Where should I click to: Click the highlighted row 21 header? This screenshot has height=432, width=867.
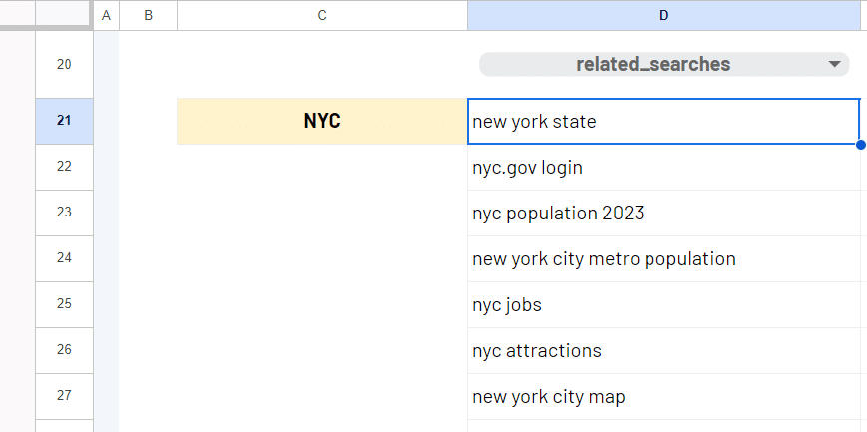click(64, 121)
